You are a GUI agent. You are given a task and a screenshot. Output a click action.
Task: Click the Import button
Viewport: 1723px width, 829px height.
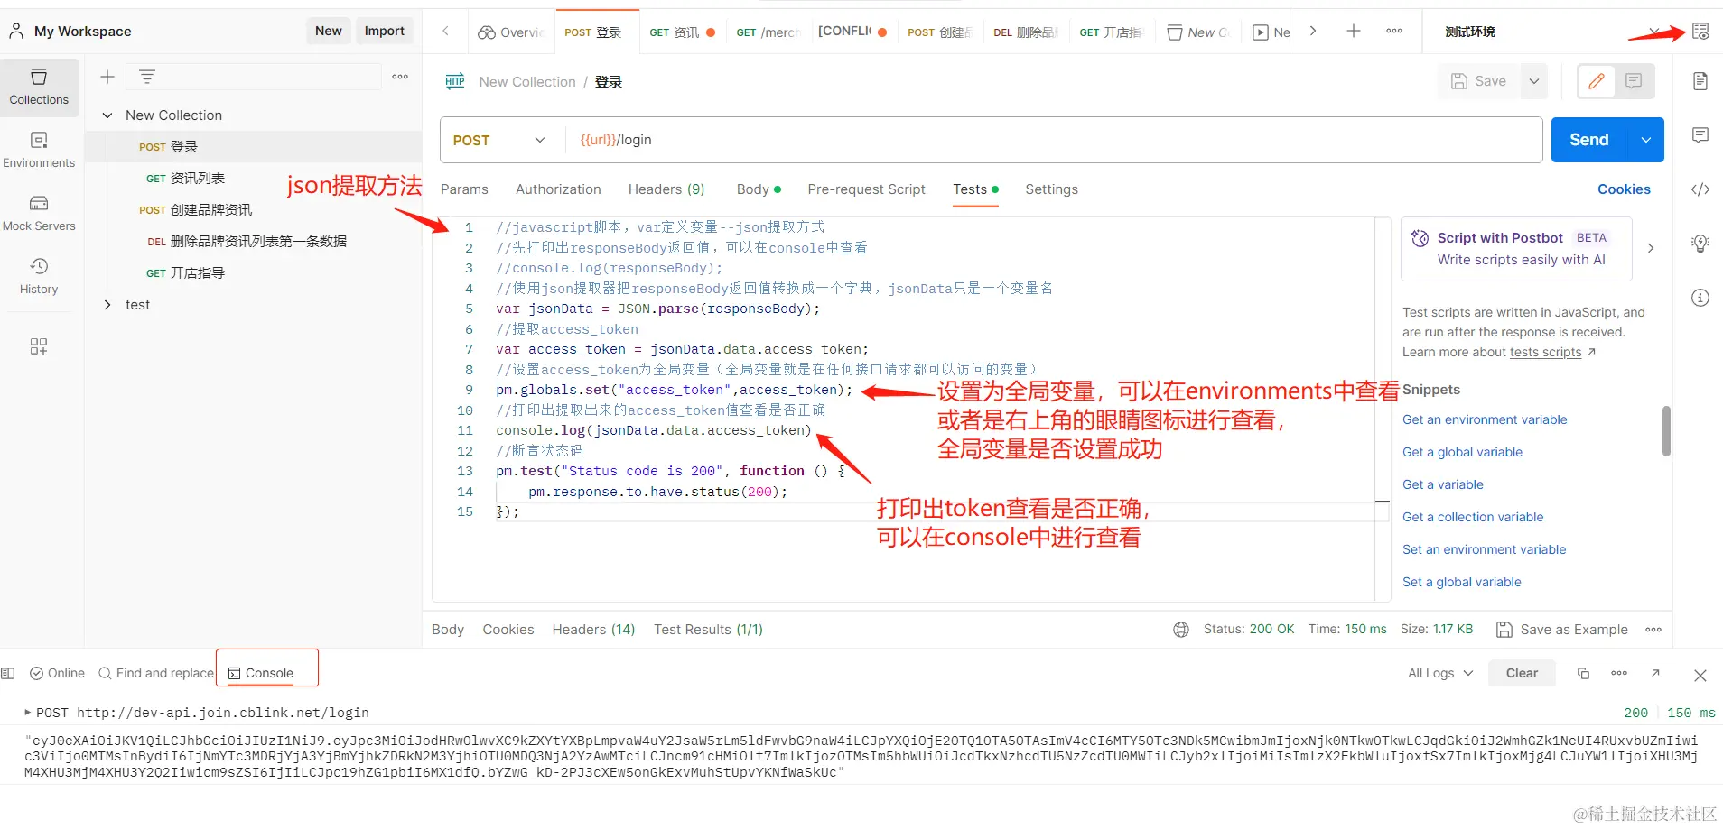[384, 31]
